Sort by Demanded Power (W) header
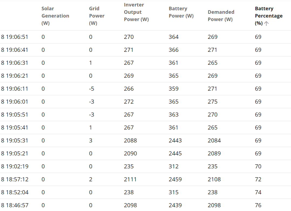Screen dimensions: 291x211 [x=221, y=16]
